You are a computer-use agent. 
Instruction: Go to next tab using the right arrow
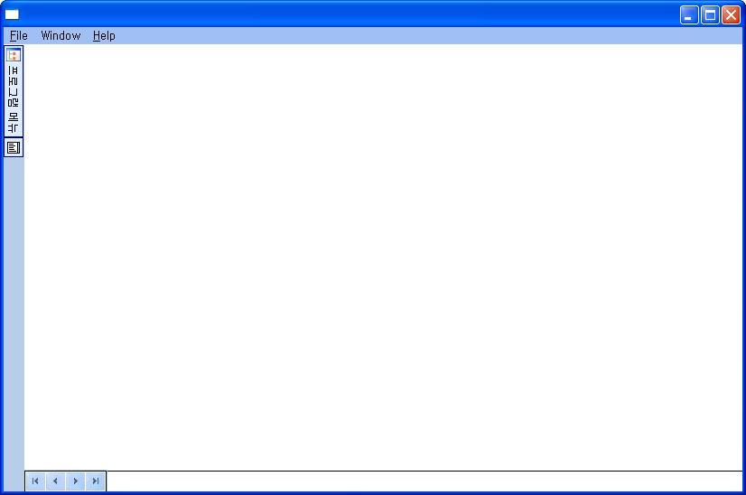pos(75,481)
